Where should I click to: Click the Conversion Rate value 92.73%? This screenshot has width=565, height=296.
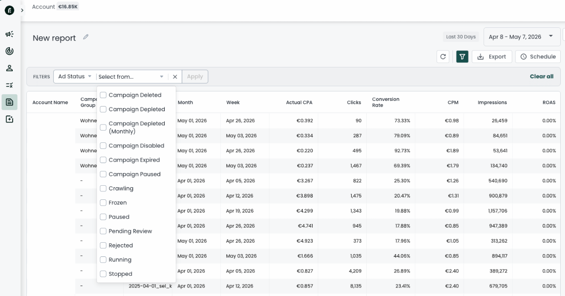pyautogui.click(x=402, y=151)
